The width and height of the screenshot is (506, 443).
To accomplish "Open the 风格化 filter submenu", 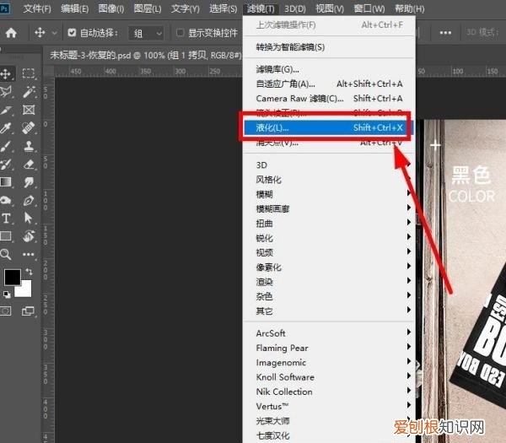I will (329, 180).
